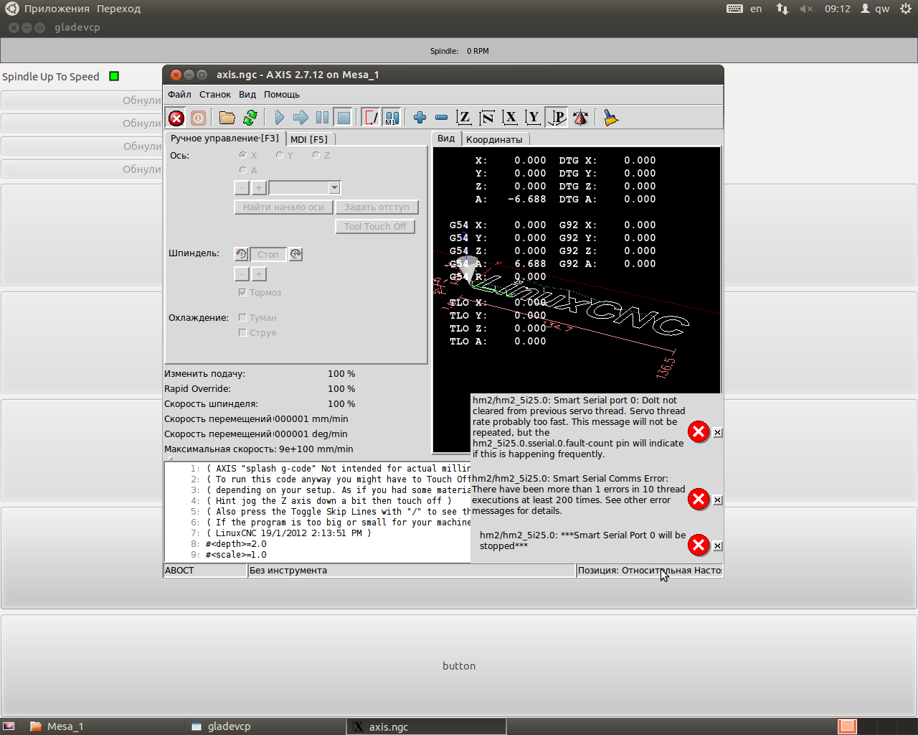Zoom out the preview with minus icon
The image size is (918, 735).
[441, 118]
